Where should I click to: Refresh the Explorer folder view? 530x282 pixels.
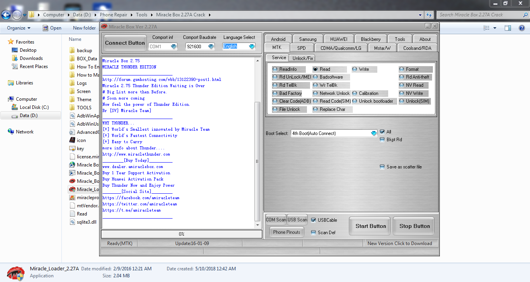click(429, 15)
